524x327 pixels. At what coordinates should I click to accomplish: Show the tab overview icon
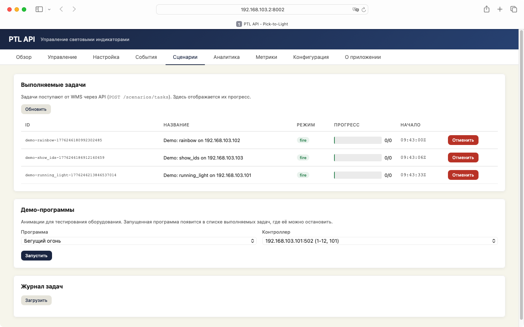pos(513,9)
